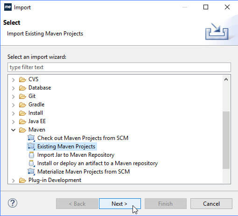Select Plug-in Development tree item

pyautogui.click(x=55, y=180)
